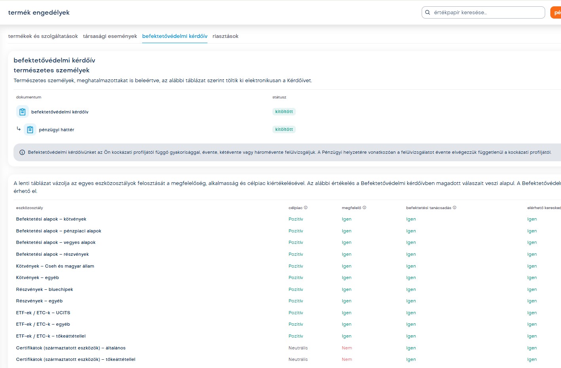Click the sub-item arrow before pénzügyi háttér
This screenshot has height=368, width=561.
(x=19, y=129)
